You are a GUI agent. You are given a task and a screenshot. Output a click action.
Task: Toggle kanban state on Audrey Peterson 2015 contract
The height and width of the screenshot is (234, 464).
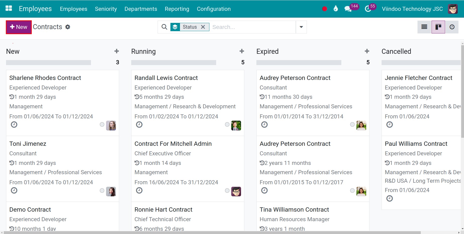click(x=352, y=191)
